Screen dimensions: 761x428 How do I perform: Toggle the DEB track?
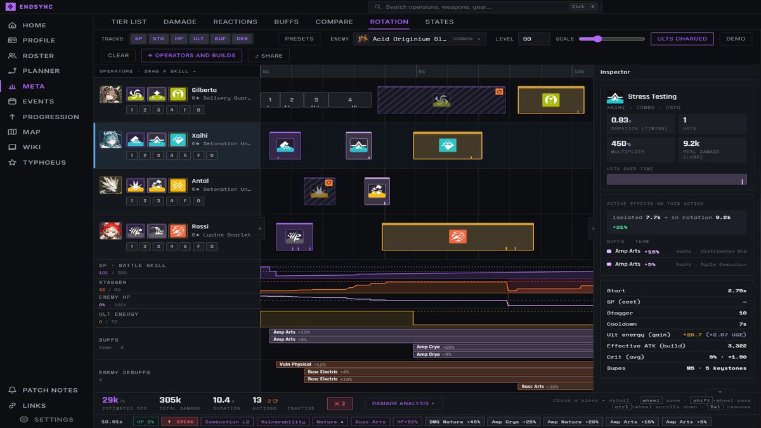pyautogui.click(x=242, y=39)
